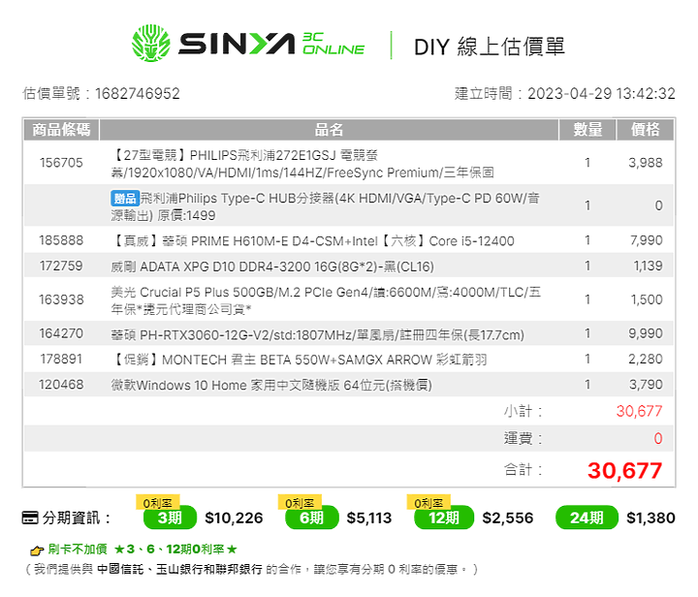Click the Crucial P5 Plus 500GB item
The height and width of the screenshot is (597, 698).
pos(326,300)
